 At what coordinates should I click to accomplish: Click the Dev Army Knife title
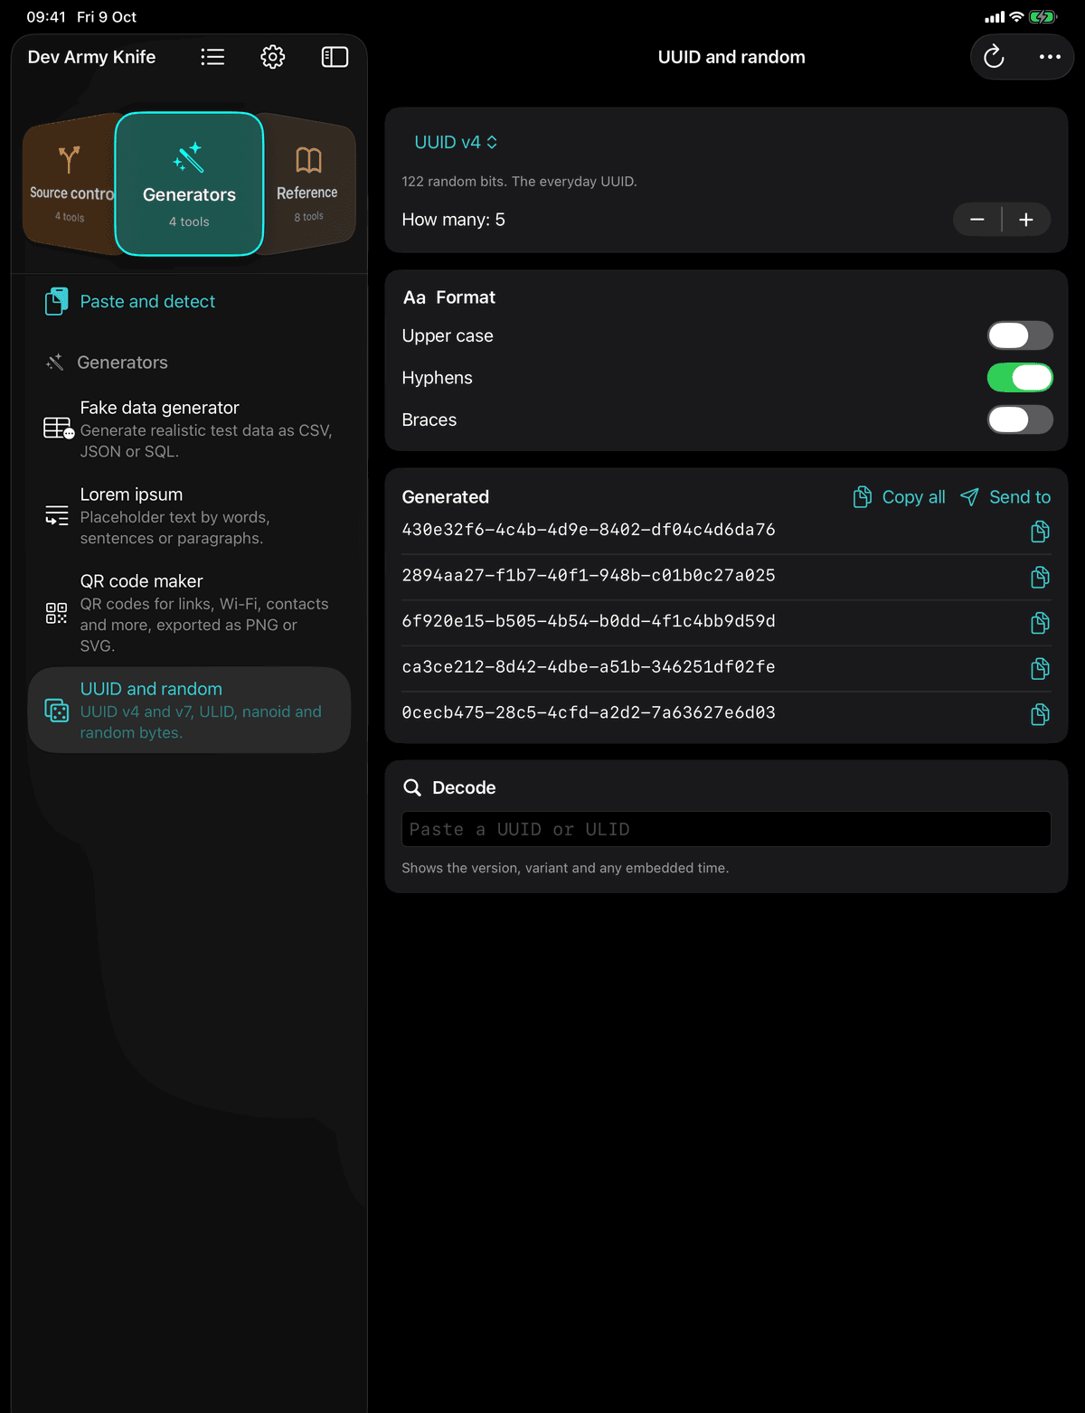pyautogui.click(x=91, y=57)
